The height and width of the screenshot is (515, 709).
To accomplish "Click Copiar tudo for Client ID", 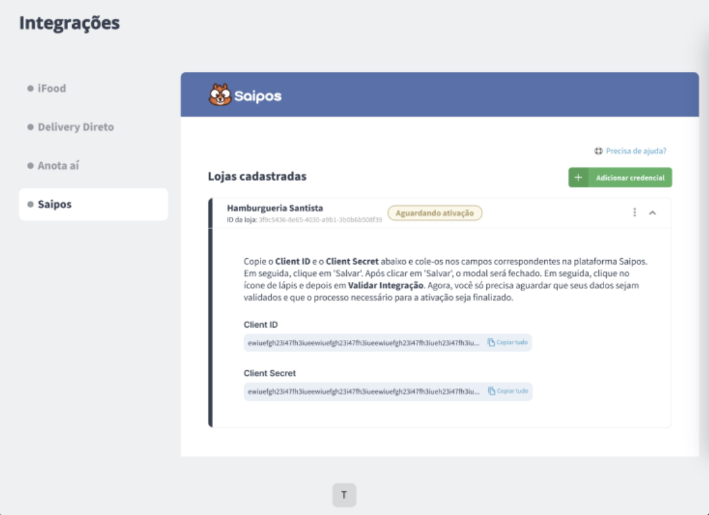I will click(x=512, y=342).
